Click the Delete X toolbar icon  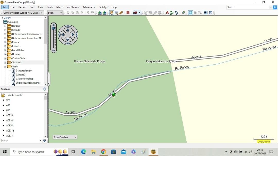tap(82, 13)
